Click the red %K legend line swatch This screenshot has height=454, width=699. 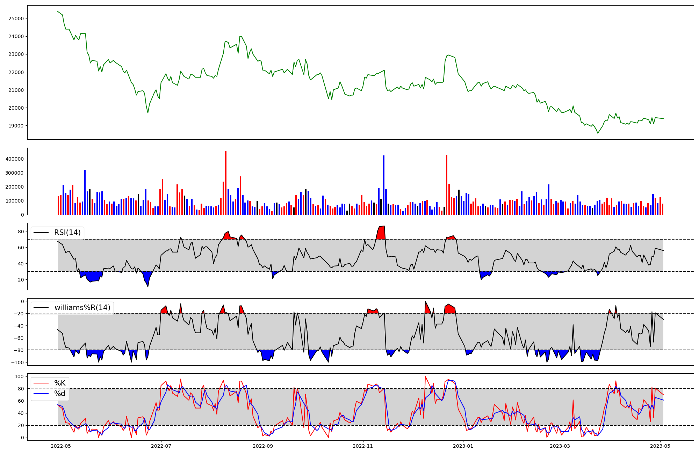tap(41, 383)
